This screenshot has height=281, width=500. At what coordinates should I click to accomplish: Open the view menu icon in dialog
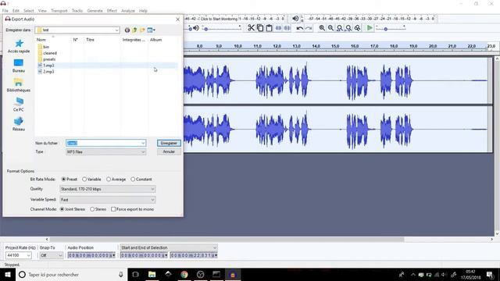pos(151,30)
